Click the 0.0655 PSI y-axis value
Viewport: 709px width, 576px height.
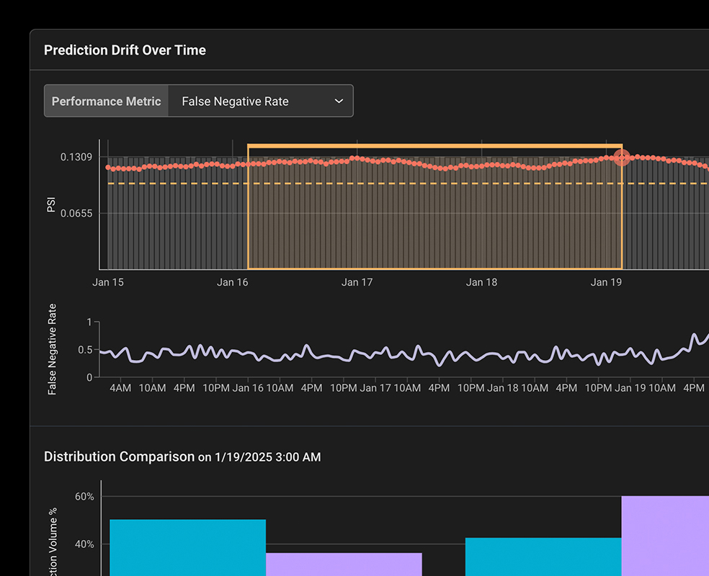(76, 213)
